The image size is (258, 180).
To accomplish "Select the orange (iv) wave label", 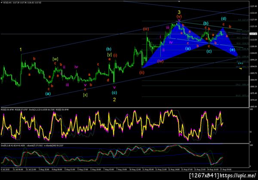I will 160,61.
